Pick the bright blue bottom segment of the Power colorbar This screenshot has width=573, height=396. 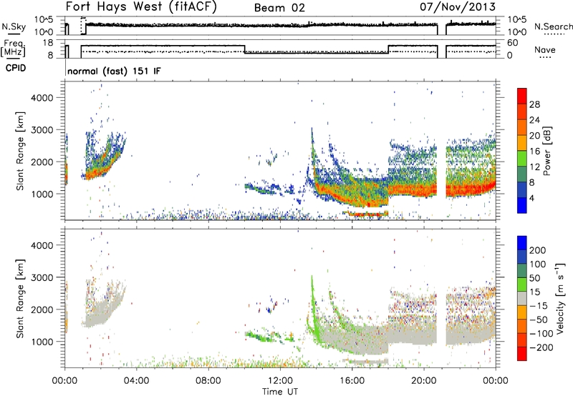click(x=522, y=205)
